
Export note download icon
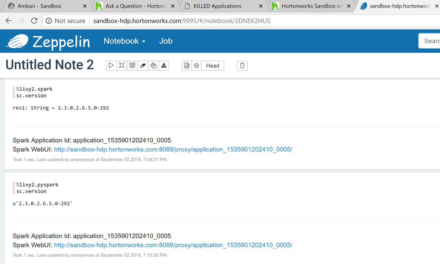click(x=164, y=65)
